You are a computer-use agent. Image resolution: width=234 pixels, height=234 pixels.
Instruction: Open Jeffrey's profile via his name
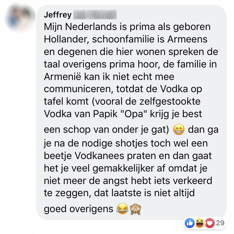tap(58, 15)
